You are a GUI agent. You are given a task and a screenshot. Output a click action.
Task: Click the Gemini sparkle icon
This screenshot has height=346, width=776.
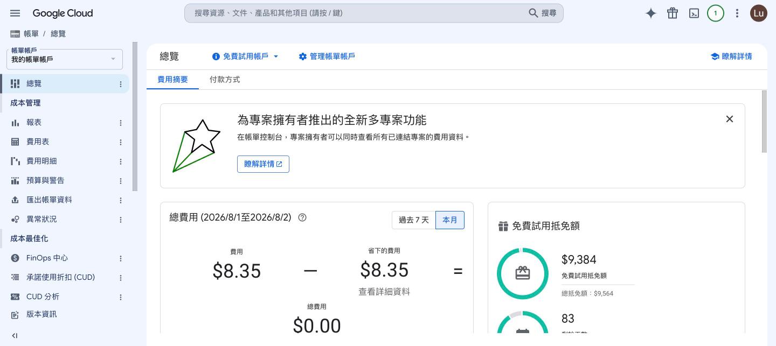pos(651,13)
